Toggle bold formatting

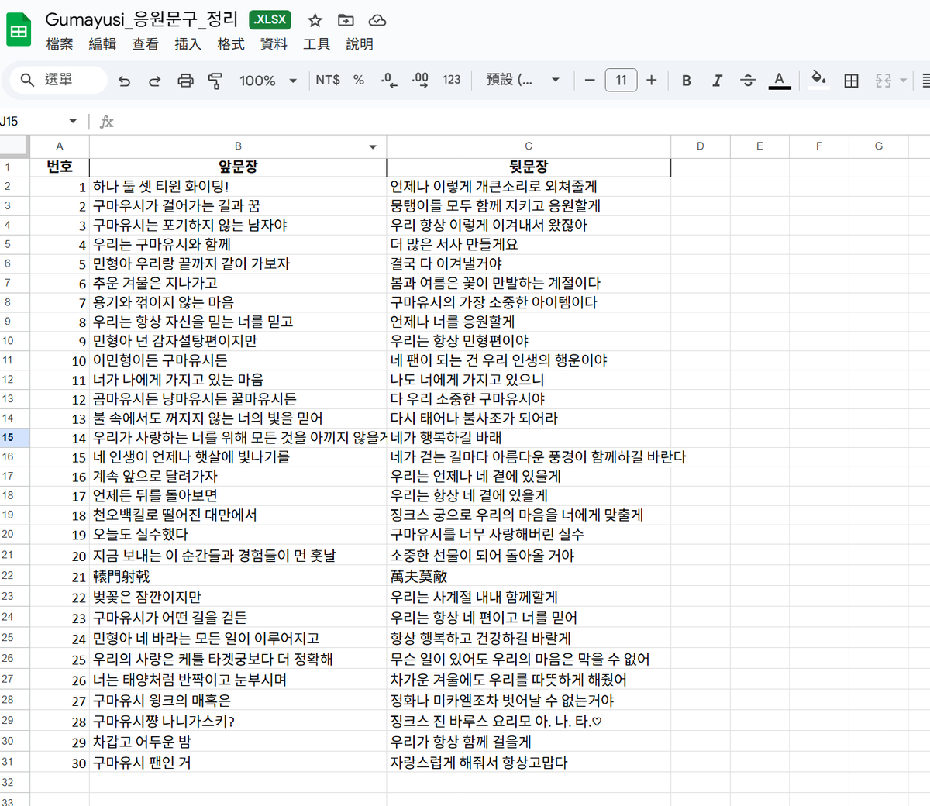point(685,80)
